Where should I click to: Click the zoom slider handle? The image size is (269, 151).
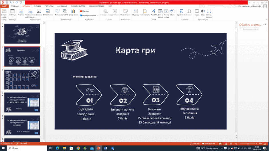248,144
